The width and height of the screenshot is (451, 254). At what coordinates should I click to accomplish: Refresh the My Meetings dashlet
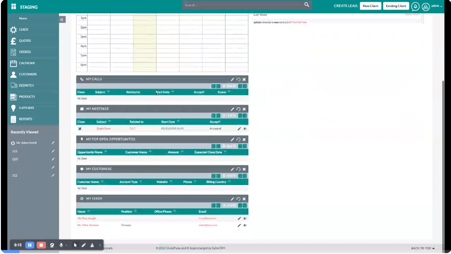[x=238, y=109]
